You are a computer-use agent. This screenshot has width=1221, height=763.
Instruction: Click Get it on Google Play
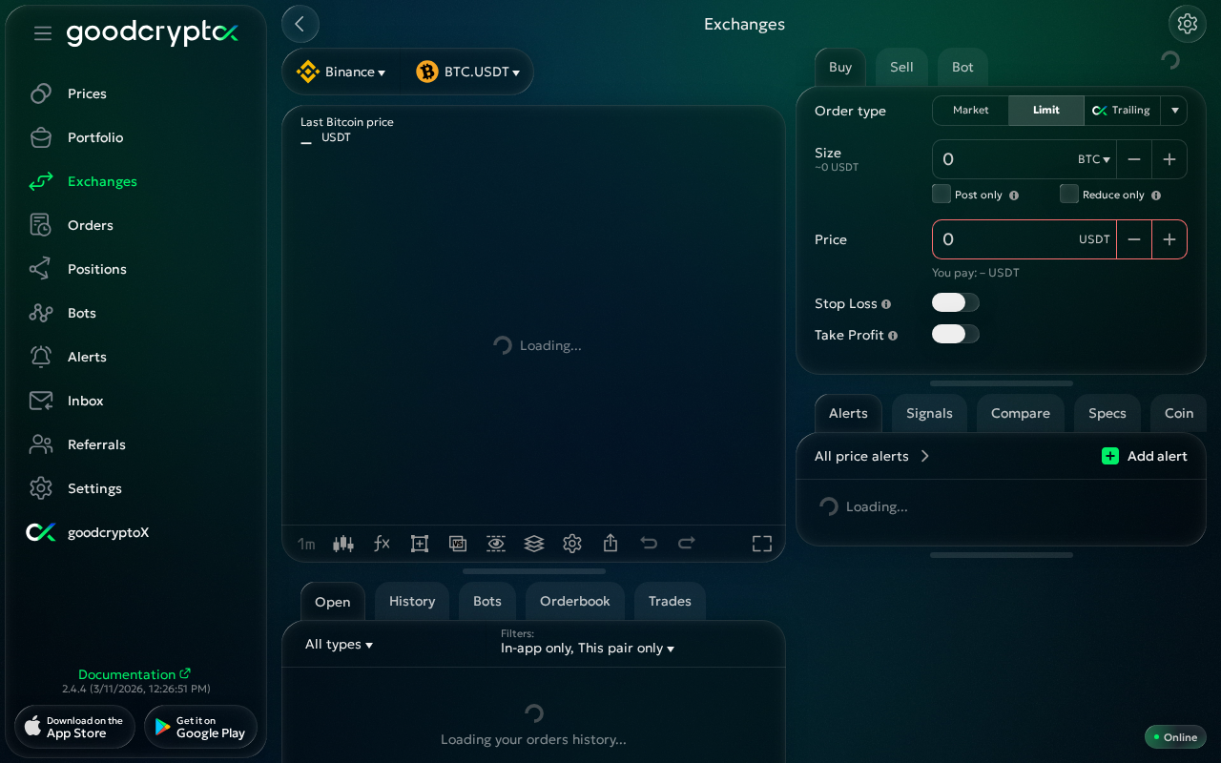tap(200, 727)
